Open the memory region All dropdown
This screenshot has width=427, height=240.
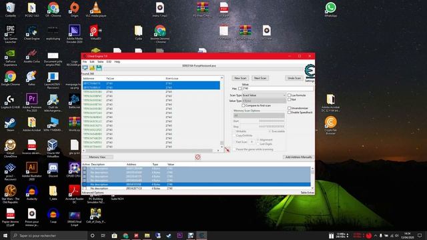pyautogui.click(x=259, y=115)
